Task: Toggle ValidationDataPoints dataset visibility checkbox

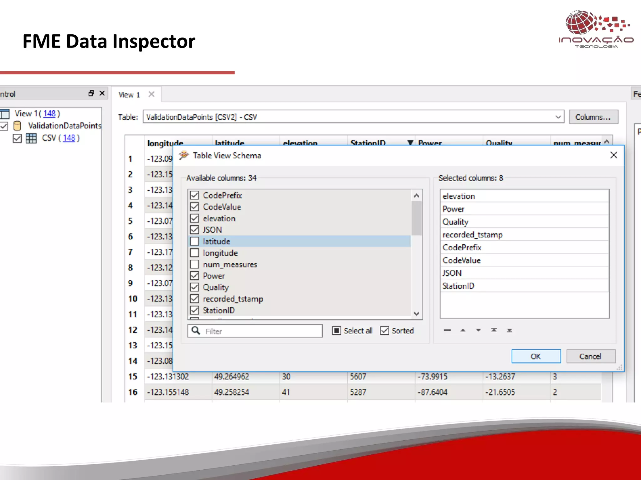Action: (x=4, y=126)
